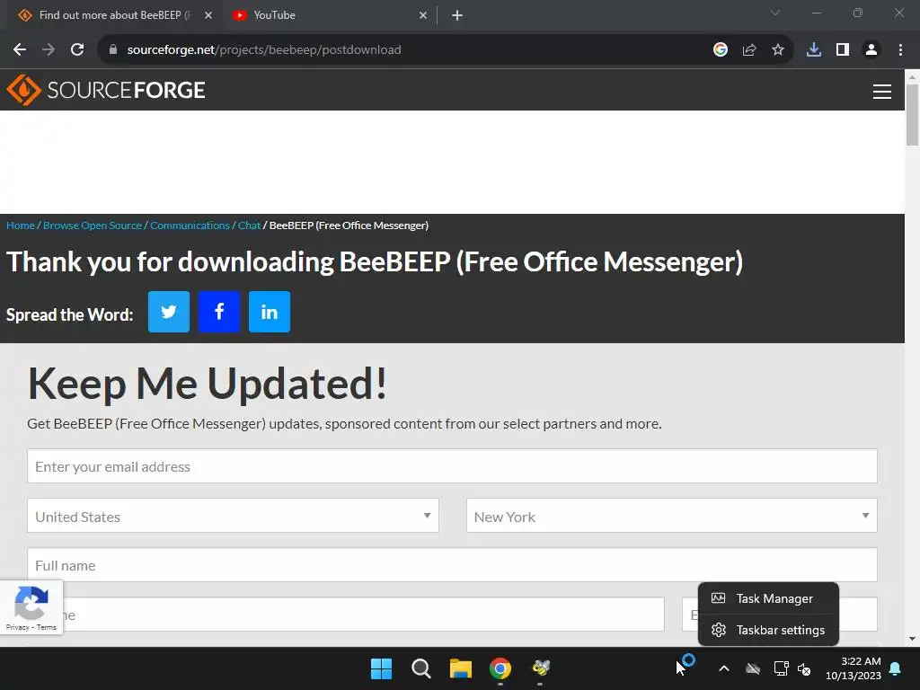Select Task Manager from context menu
This screenshot has width=920, height=690.
769,598
